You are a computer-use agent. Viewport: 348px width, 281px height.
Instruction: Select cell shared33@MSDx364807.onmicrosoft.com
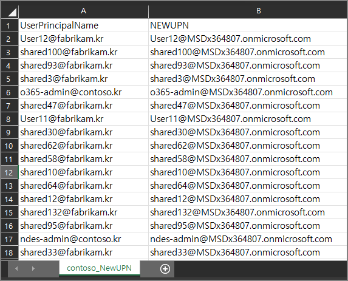247,252
